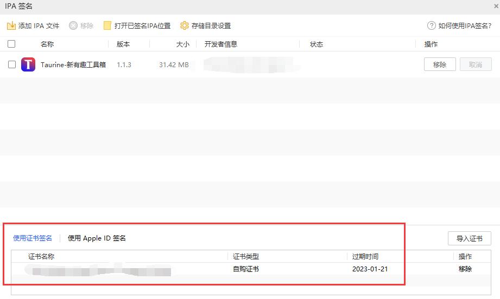Click the 名称 column header
The width and height of the screenshot is (500, 299).
pyautogui.click(x=47, y=44)
